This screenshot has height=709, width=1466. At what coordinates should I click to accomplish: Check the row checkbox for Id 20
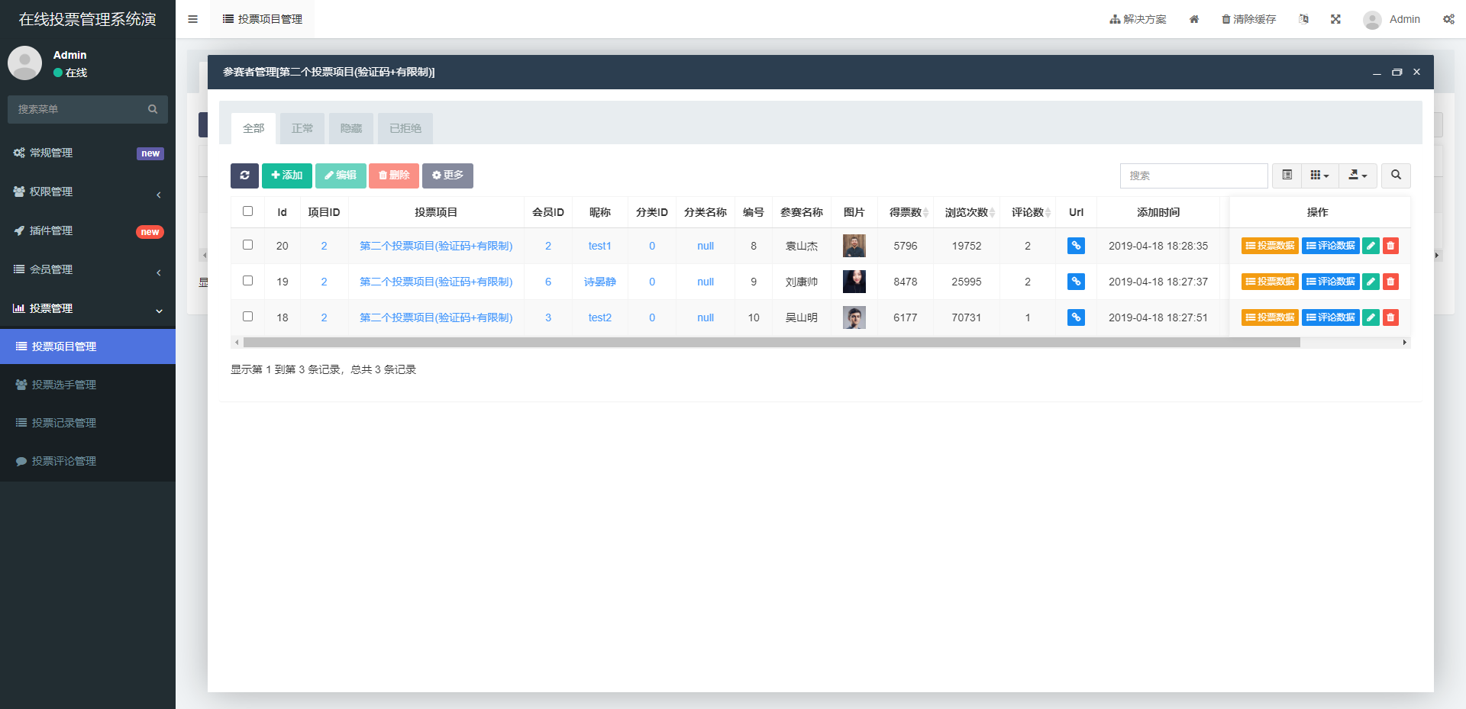click(x=247, y=245)
